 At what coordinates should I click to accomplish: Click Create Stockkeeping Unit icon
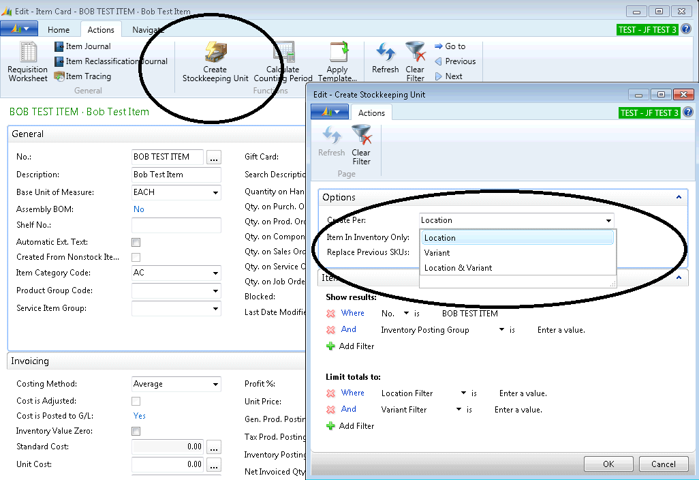[x=215, y=61]
